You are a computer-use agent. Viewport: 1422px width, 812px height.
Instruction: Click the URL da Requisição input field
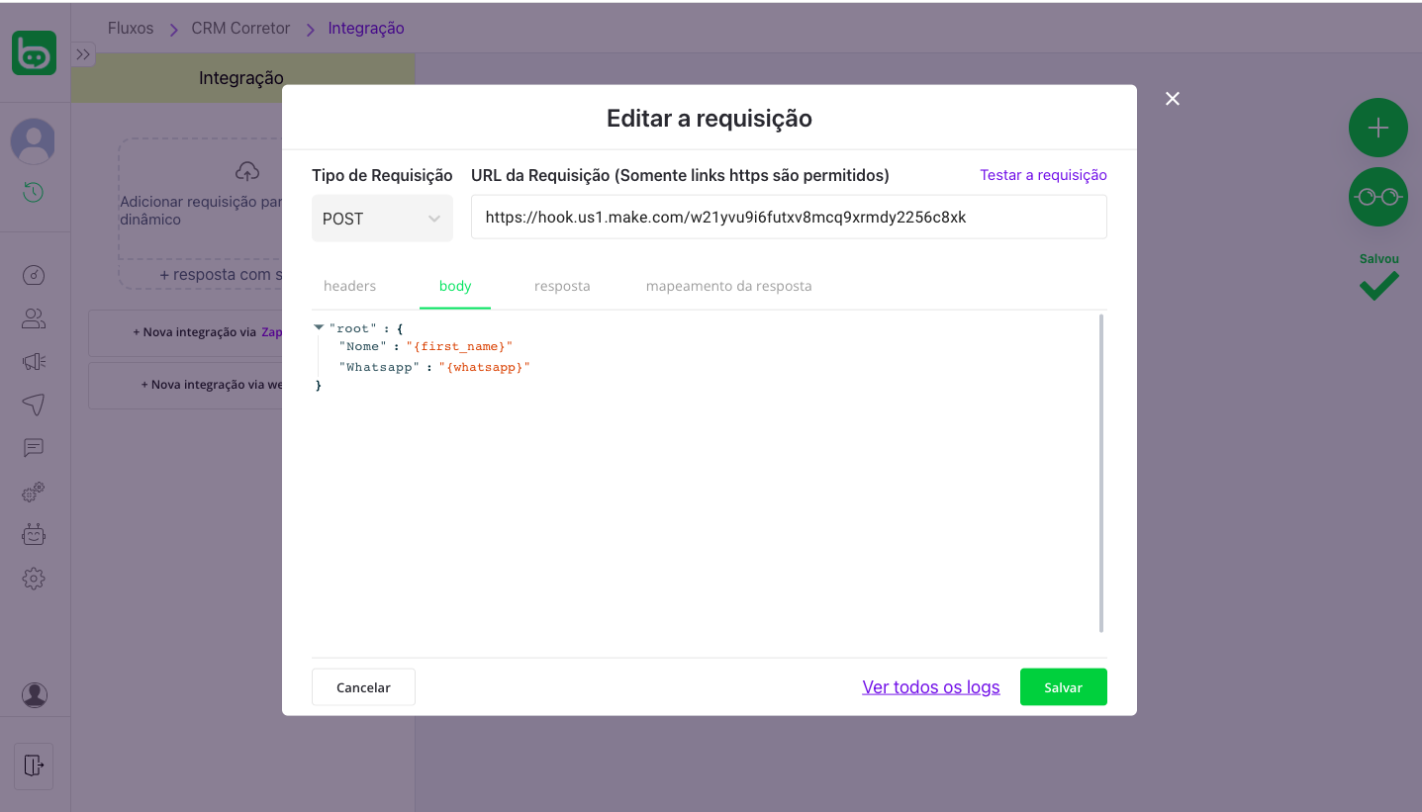tap(788, 218)
